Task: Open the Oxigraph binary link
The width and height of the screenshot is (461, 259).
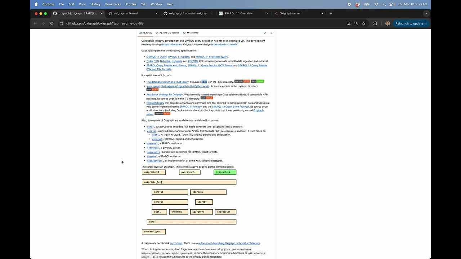Action: [x=155, y=103]
